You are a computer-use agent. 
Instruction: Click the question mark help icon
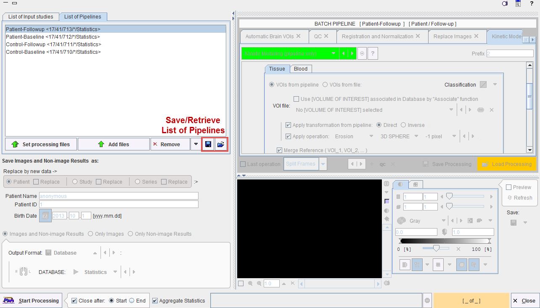373,53
